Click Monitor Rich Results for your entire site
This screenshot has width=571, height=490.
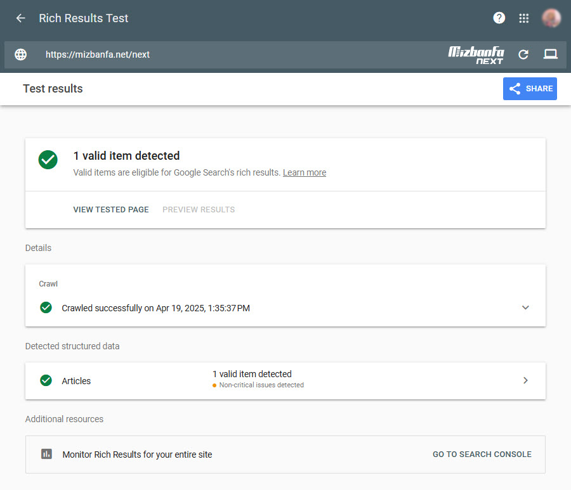[x=137, y=455]
